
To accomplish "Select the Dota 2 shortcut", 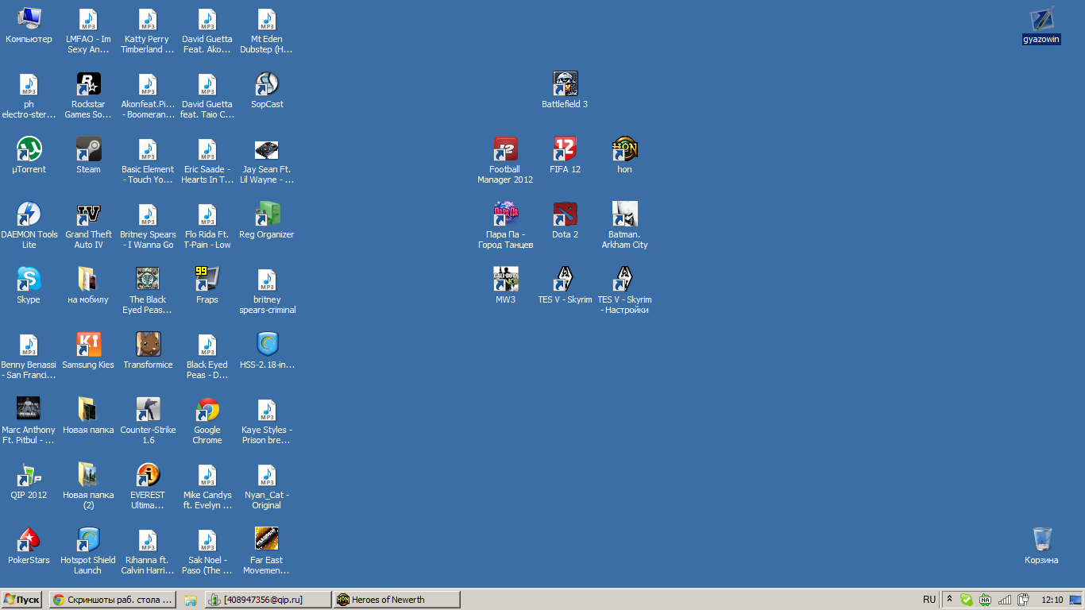I will [565, 221].
